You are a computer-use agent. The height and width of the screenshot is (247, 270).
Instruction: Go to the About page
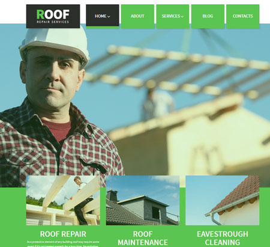pyautogui.click(x=137, y=16)
